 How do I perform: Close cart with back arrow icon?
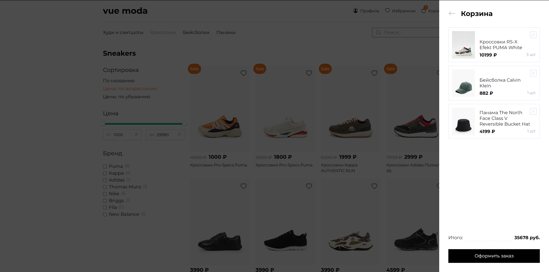coord(451,13)
